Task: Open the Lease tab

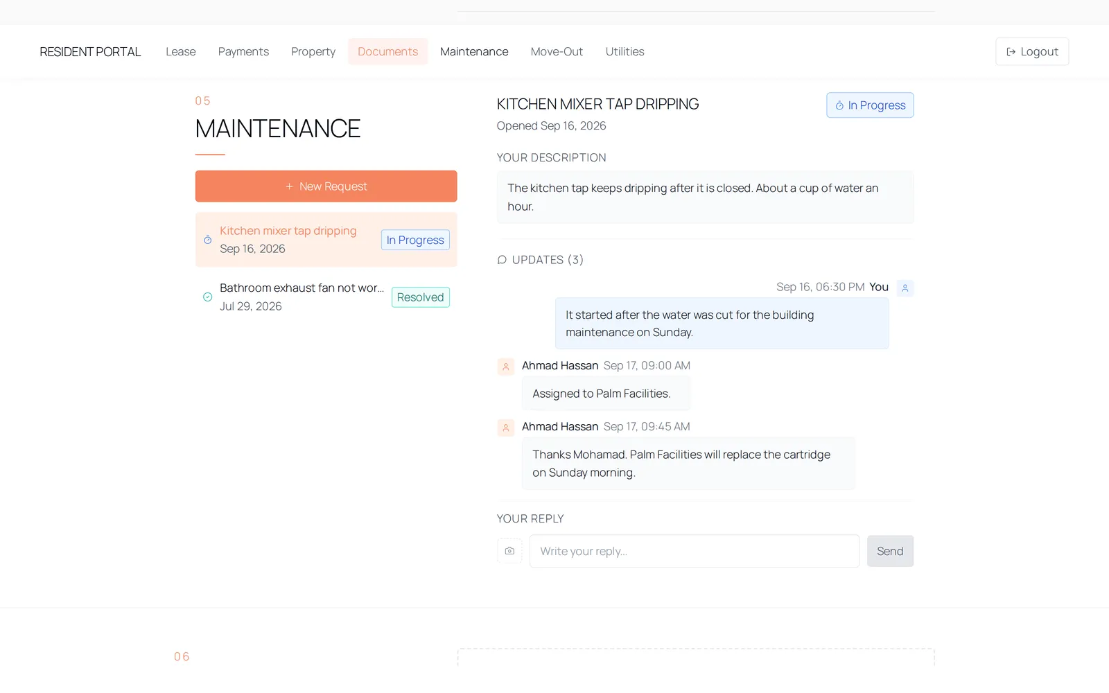Action: [x=181, y=51]
